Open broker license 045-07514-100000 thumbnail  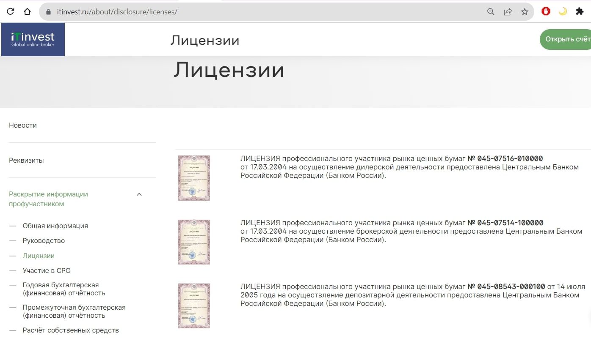point(194,242)
